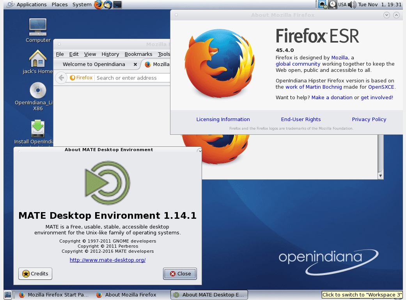Click the show desktop button in bottom panel
406x300 pixels.
pos(8,295)
